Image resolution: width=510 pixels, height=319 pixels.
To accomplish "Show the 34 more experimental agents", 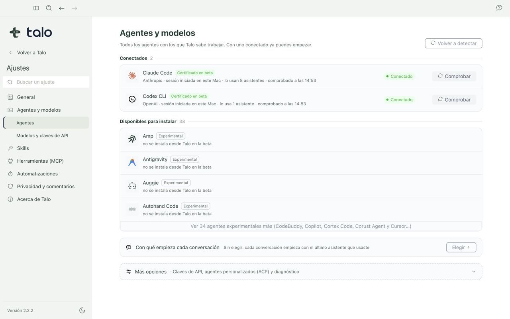I will click(301, 226).
